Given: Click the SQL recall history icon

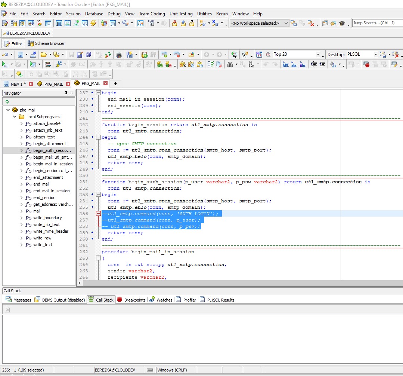Looking at the screenshot, I should (x=235, y=55).
